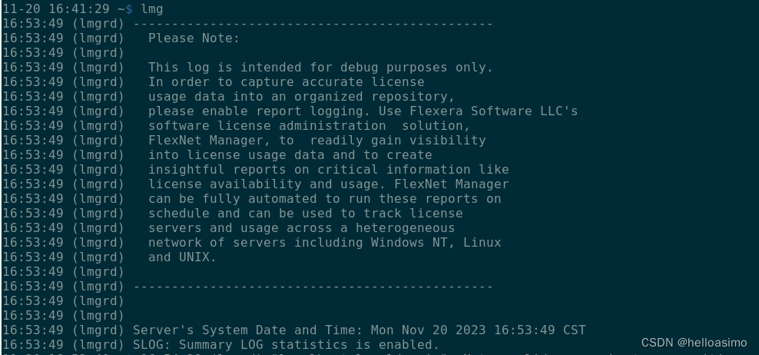The image size is (759, 355).
Task: Click the second dashed separator line
Action: (x=313, y=287)
